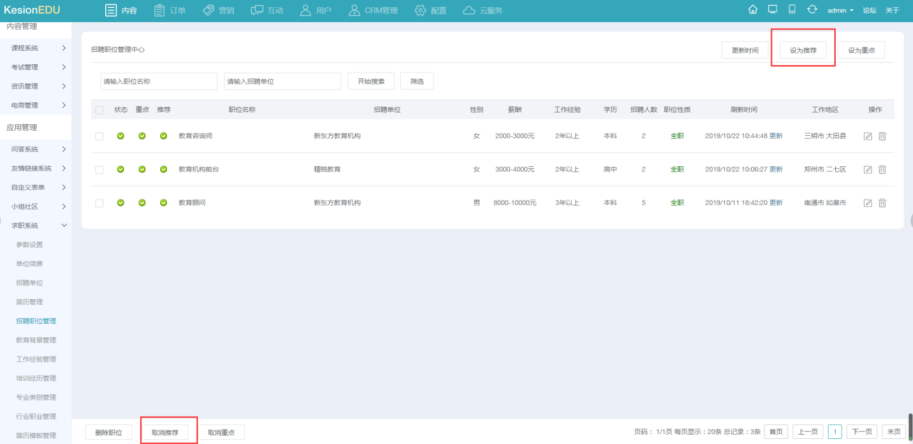Click the home icon in top bar
Image resolution: width=913 pixels, height=444 pixels.
[x=753, y=10]
